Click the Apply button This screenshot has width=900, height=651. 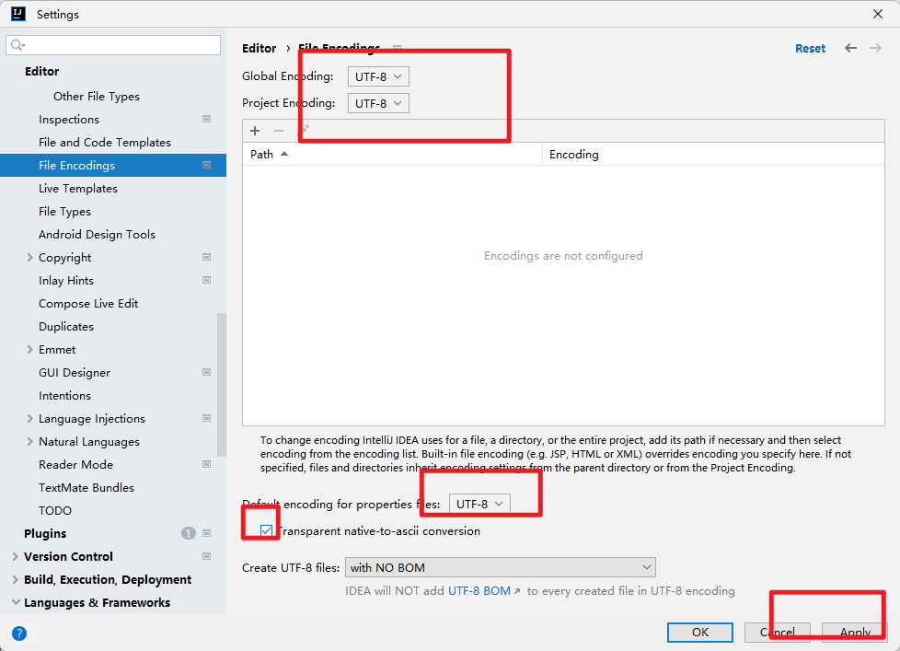[855, 632]
